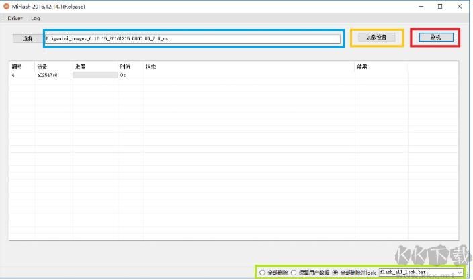Focus the ROM path input field
473x280 pixels.
[x=193, y=38]
